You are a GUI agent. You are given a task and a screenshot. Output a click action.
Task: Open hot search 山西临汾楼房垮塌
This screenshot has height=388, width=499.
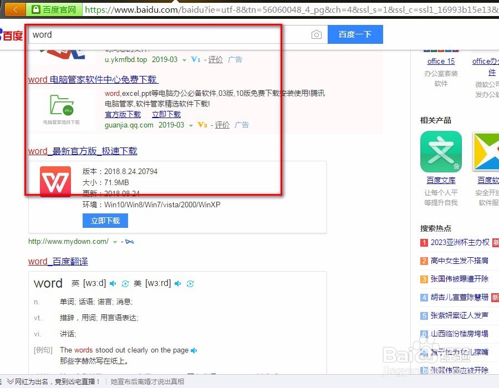[460, 334]
